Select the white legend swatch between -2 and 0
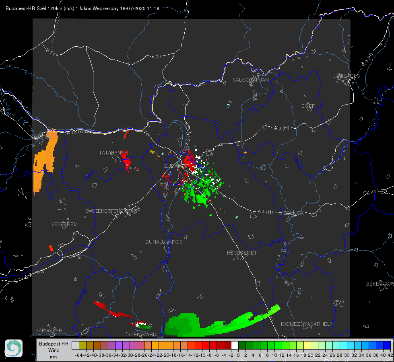The image size is (394, 362). 235,346
